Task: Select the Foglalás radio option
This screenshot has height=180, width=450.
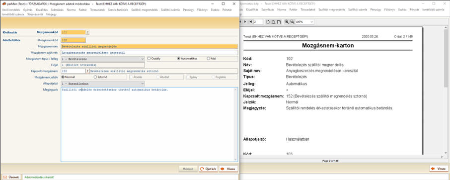Action: pyautogui.click(x=213, y=77)
